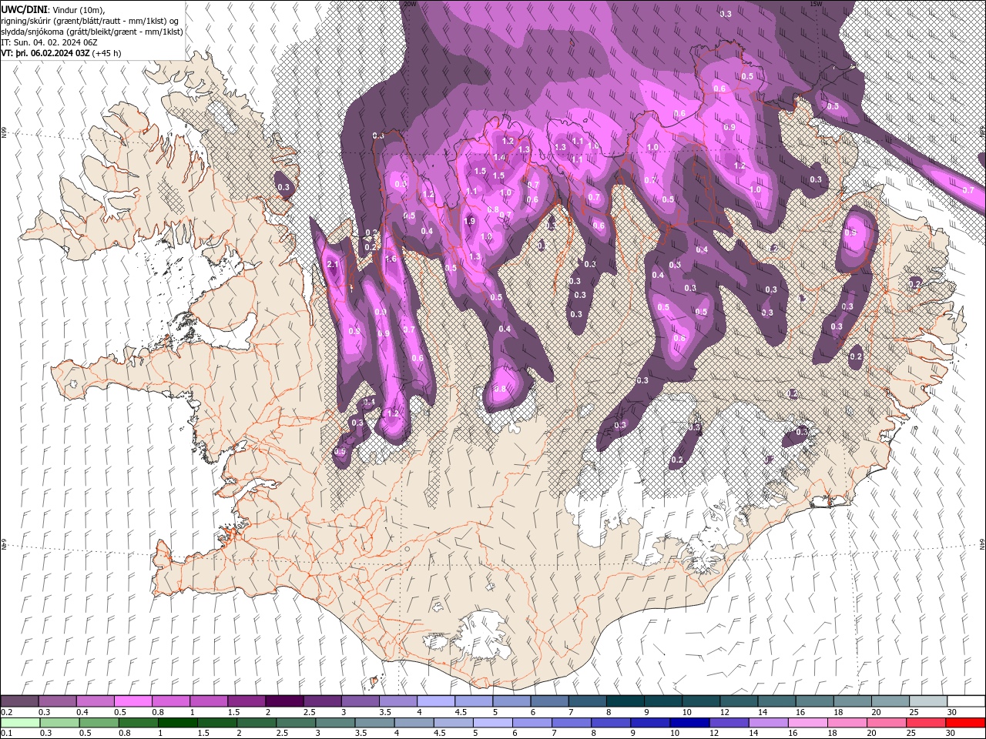Image resolution: width=986 pixels, height=739 pixels.
Task: Select the 'rigning/skúrir (grænt/blátt/rautt - mm/1klst)' line
Action: point(90,21)
